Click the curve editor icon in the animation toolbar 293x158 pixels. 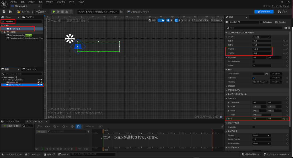tap(101, 126)
